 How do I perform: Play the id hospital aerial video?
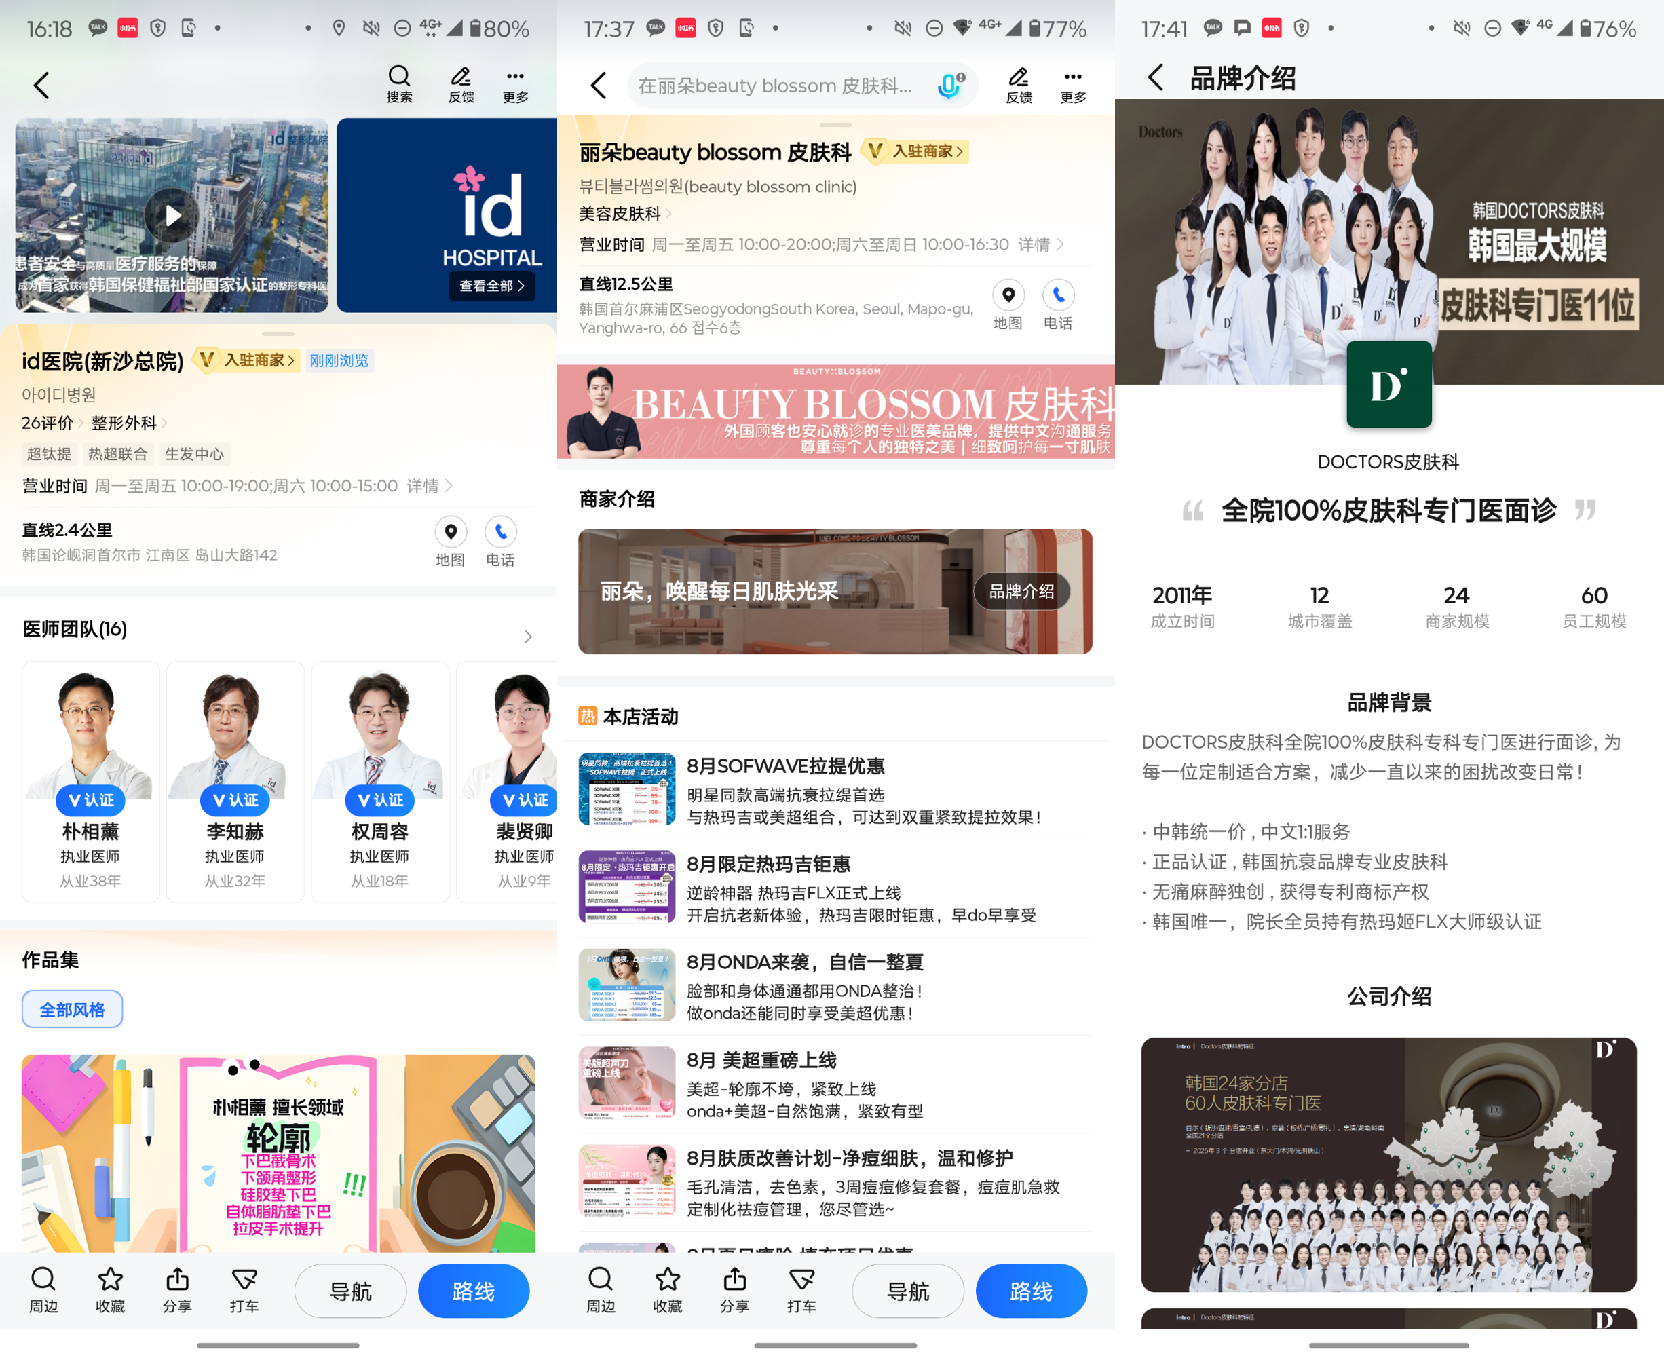pyautogui.click(x=172, y=215)
